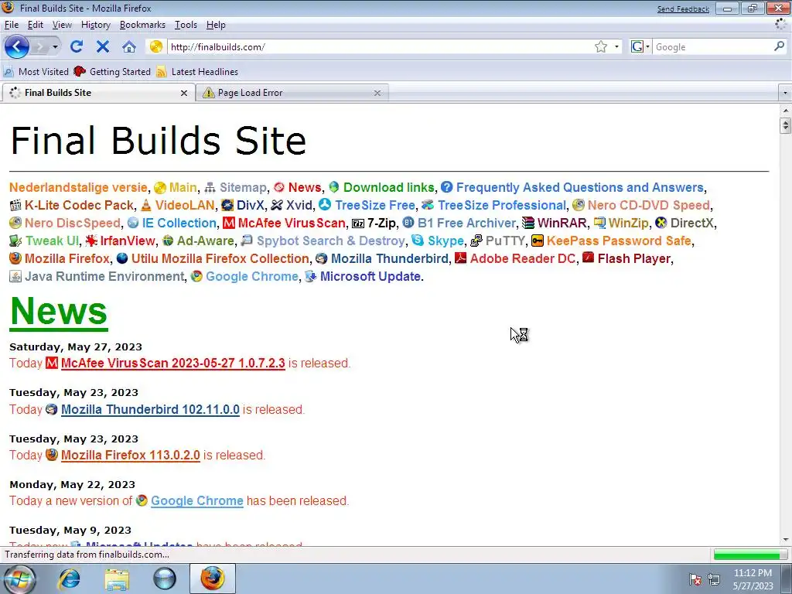The image size is (792, 594).
Task: Close the Page Load Error tab
Action: coord(377,93)
